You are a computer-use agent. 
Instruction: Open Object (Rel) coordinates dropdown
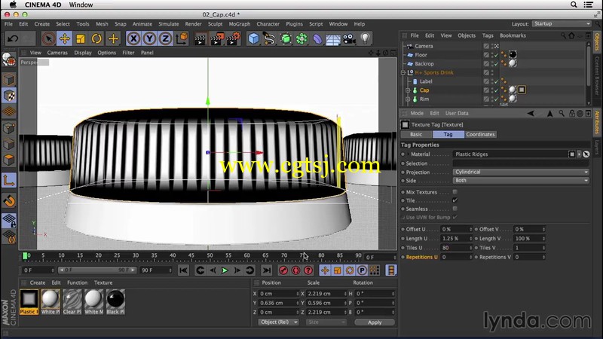point(278,322)
